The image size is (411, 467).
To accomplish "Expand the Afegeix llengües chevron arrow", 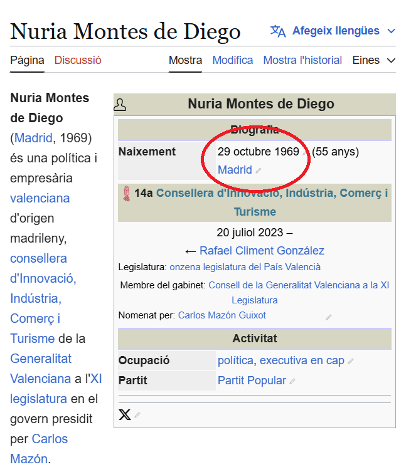I will coord(391,31).
